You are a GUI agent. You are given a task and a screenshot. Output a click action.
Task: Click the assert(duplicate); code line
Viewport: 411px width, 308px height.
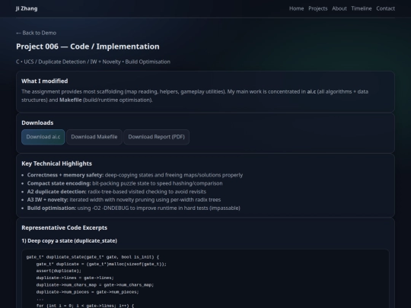pyautogui.click(x=59, y=271)
